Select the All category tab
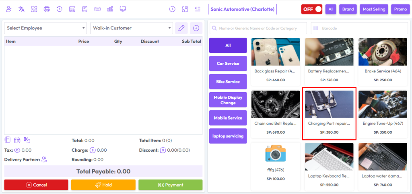The image size is (412, 194). (228, 45)
